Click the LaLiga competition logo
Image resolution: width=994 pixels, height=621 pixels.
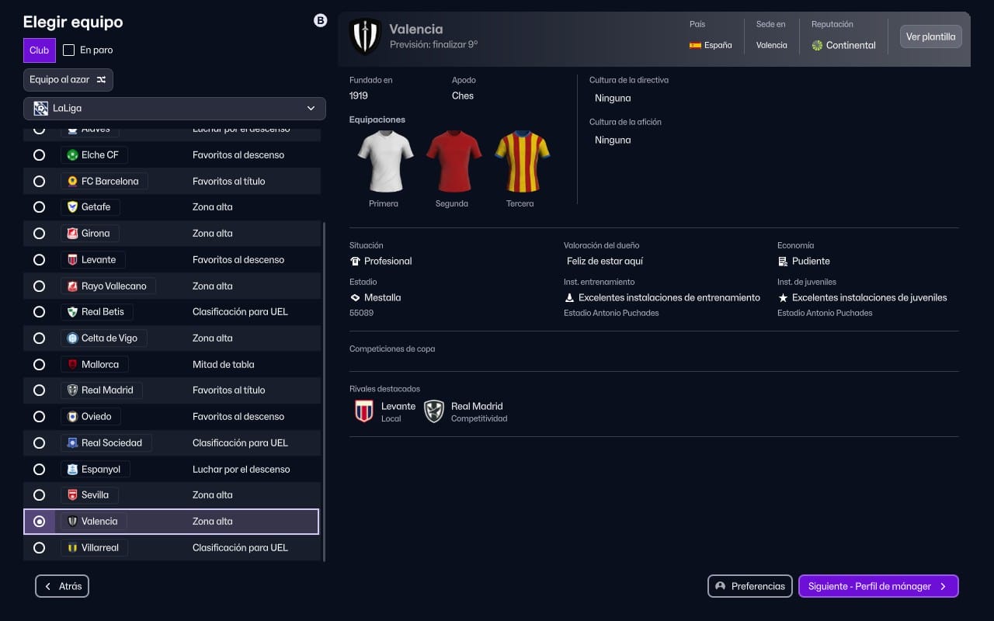(40, 108)
